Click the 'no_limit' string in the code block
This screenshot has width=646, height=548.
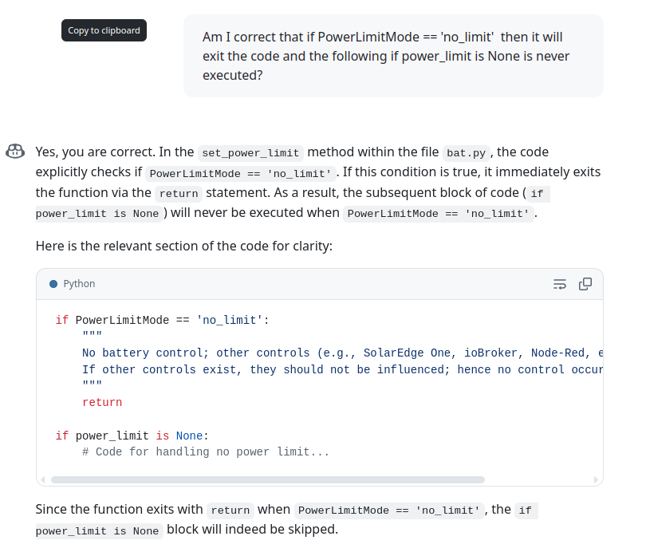coord(230,321)
